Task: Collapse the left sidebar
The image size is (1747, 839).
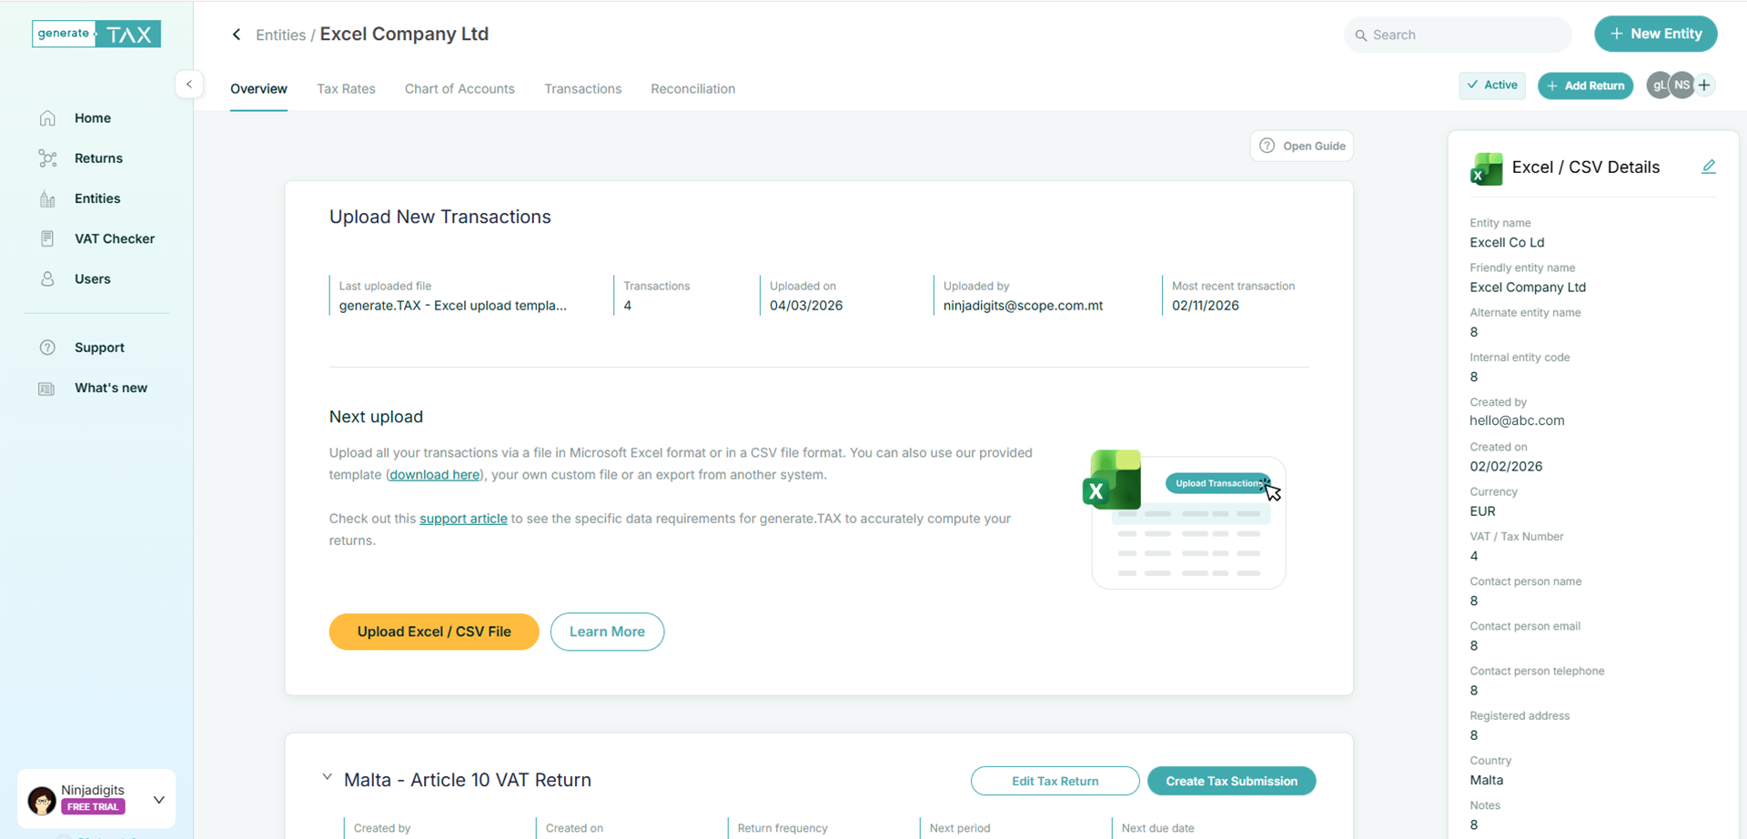Action: [189, 85]
